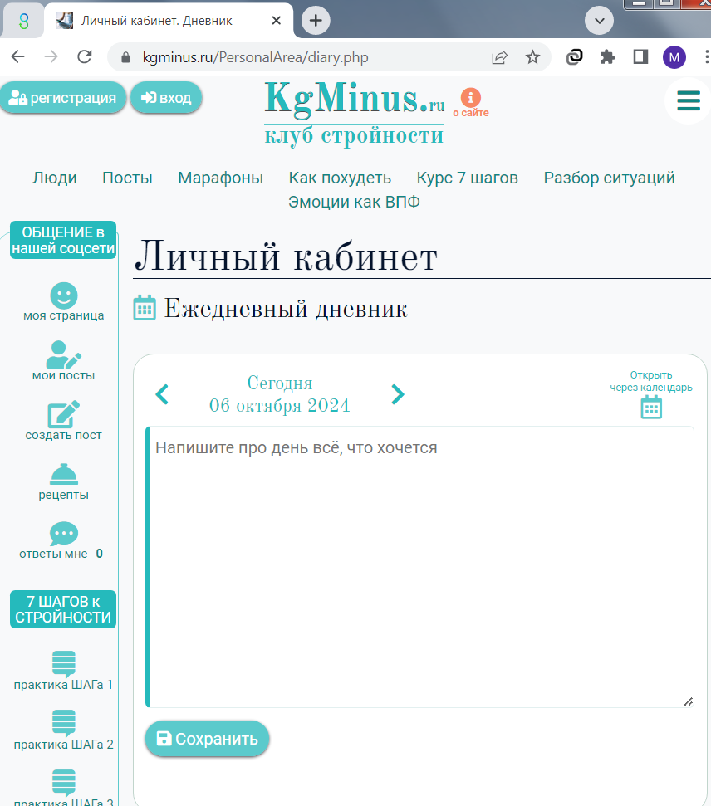Click inside the diary text area
This screenshot has width=711, height=806.
coord(420,566)
